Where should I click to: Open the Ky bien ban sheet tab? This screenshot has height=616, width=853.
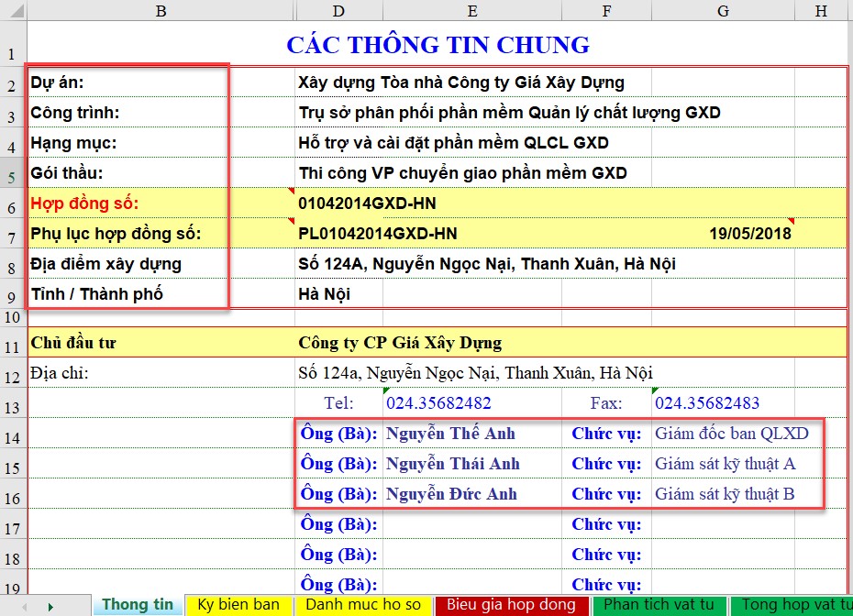[238, 605]
